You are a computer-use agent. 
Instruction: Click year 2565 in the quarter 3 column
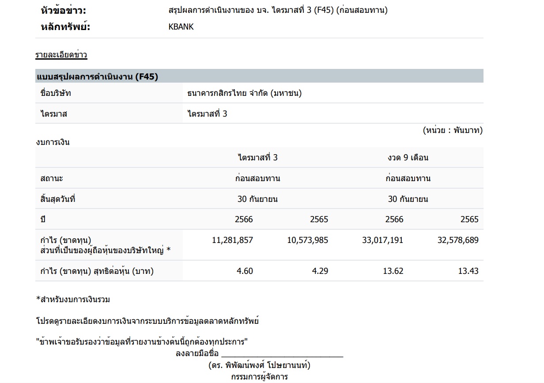coord(319,220)
